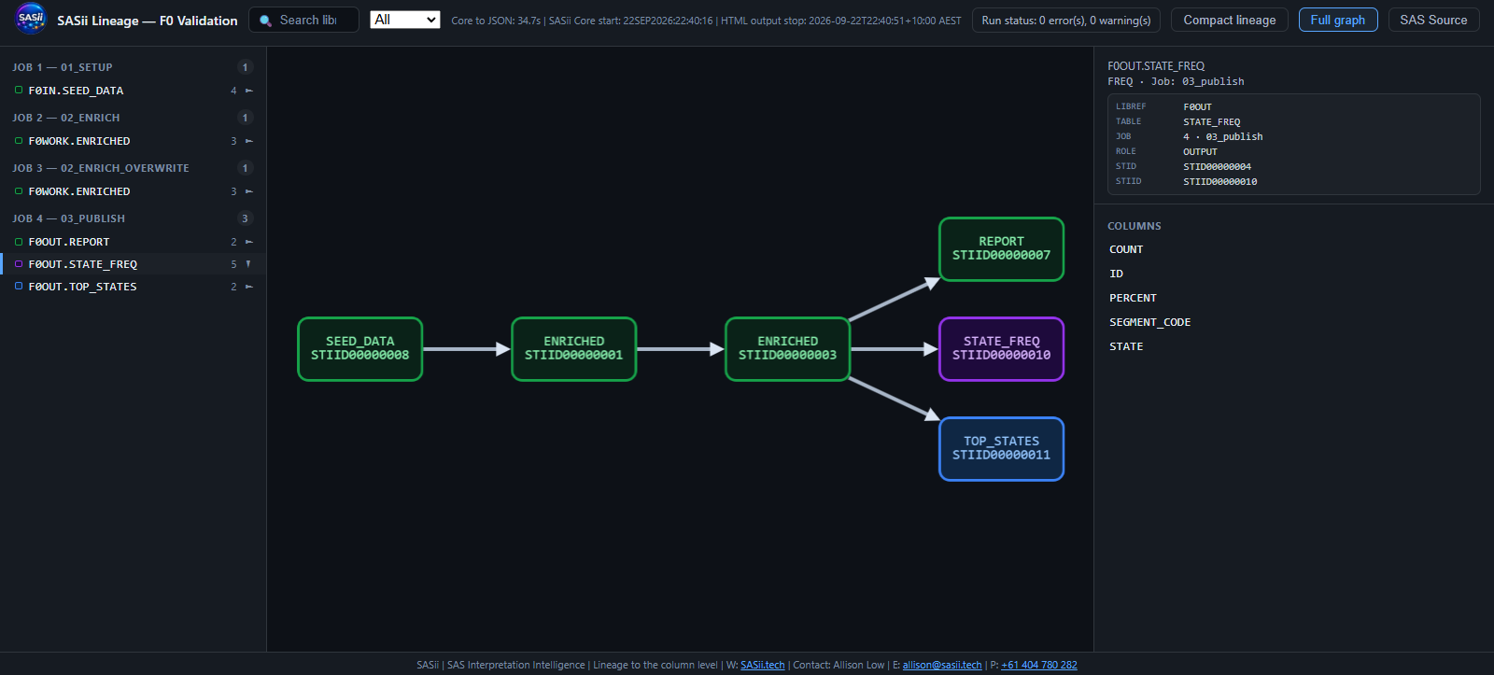1494x675 pixels.
Task: Open the SASii.tech website link
Action: click(763, 665)
